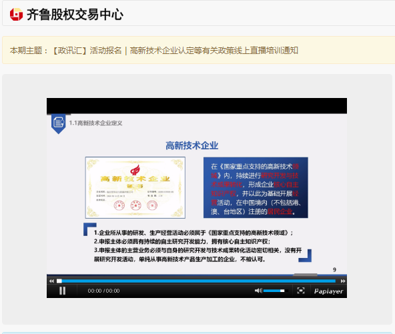
Task: Click the blue definition text box
Action: point(256,187)
